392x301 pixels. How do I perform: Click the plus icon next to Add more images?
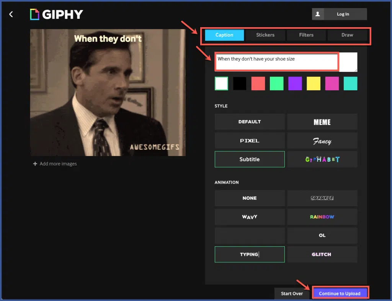point(35,164)
